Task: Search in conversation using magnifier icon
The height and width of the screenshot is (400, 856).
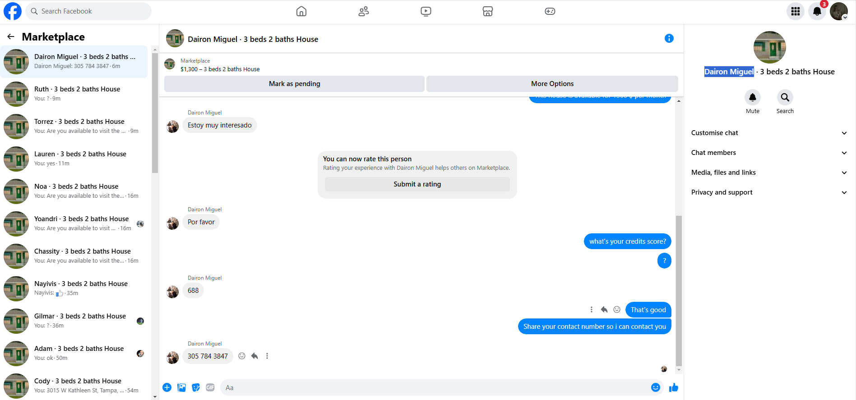Action: point(785,97)
